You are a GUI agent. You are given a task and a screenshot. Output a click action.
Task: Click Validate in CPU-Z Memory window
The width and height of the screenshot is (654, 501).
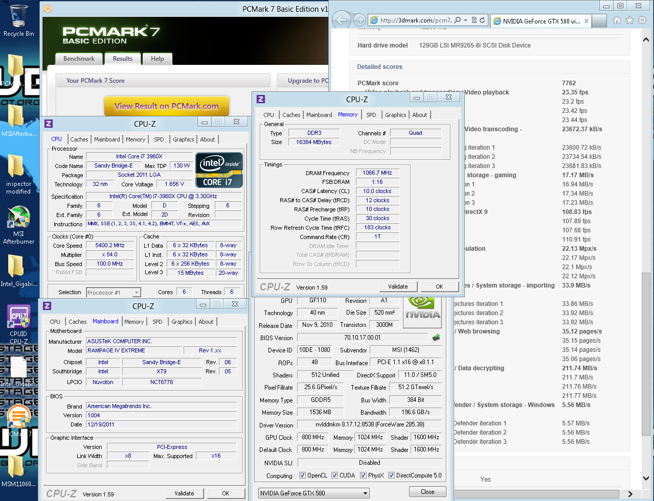pos(398,287)
